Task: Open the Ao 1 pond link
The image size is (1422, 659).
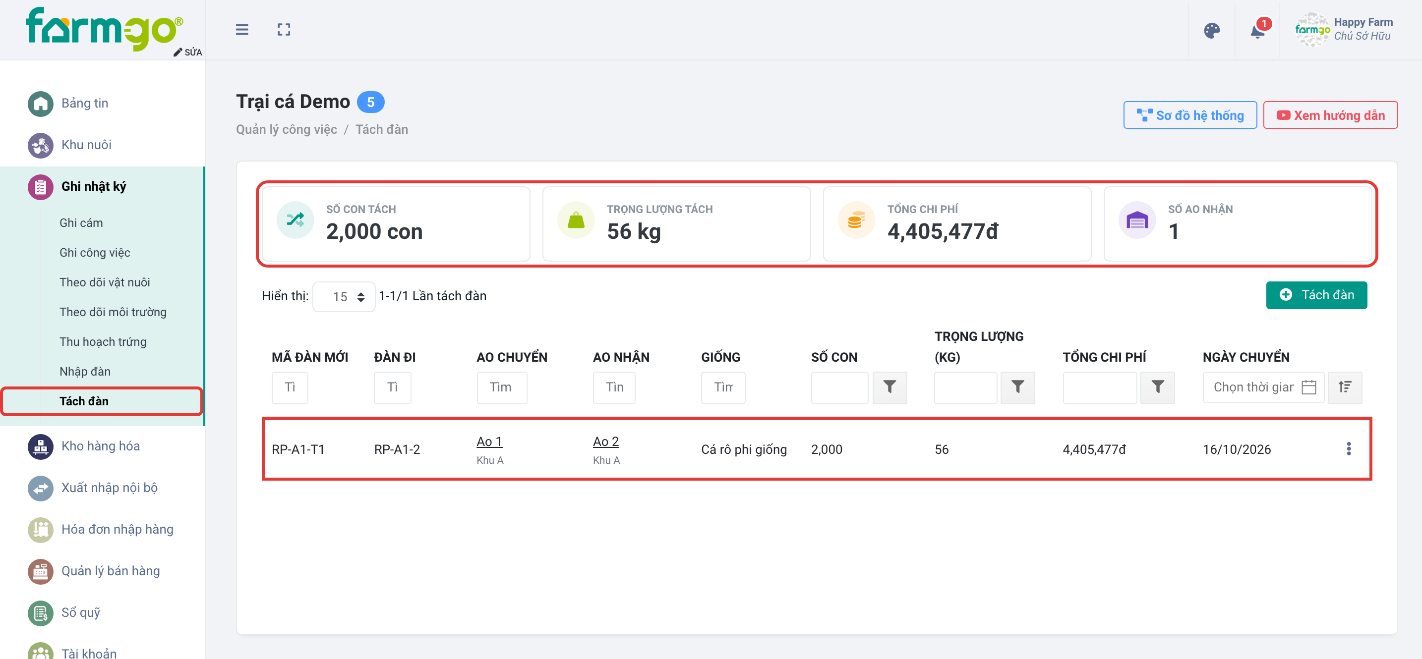Action: point(489,441)
